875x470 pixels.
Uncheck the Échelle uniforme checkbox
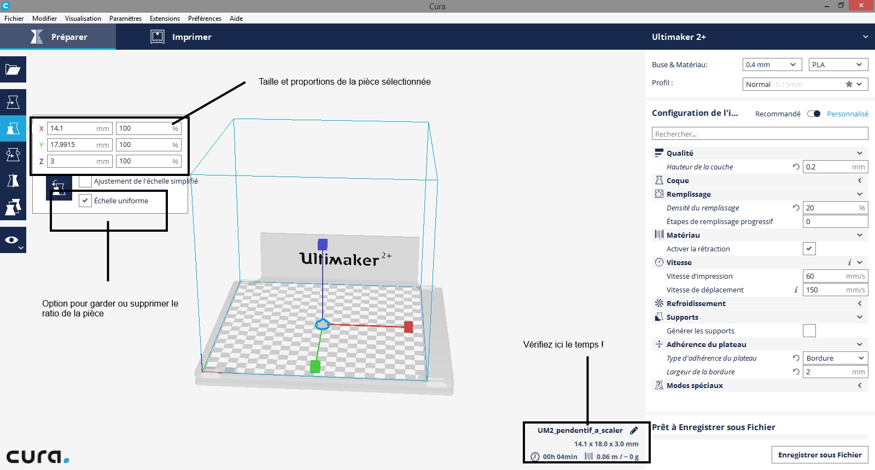pyautogui.click(x=85, y=201)
